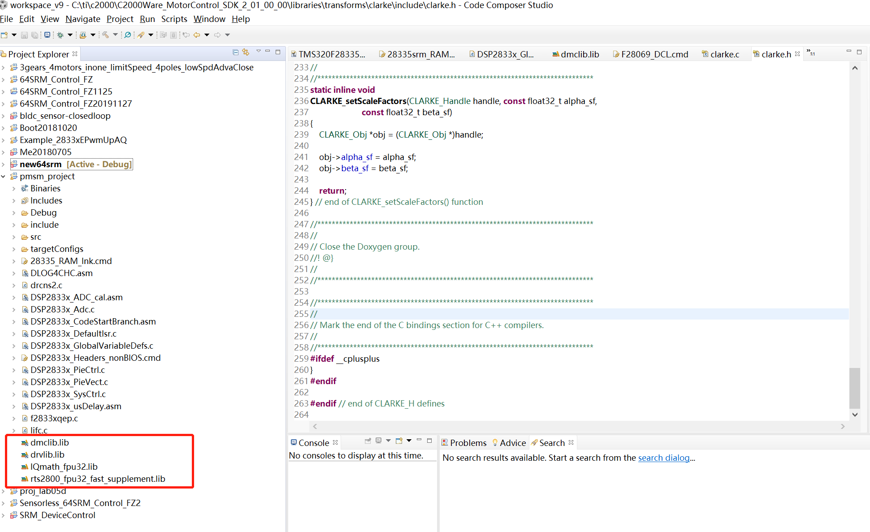
Task: Click the editor horizontal scroll right arrow
Action: click(843, 427)
